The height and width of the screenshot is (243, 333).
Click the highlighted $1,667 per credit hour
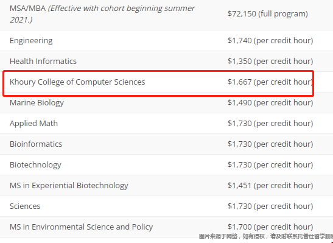pyautogui.click(x=270, y=82)
